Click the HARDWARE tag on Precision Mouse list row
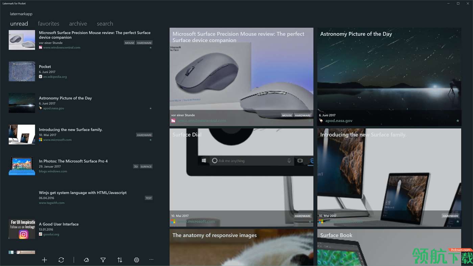 tap(144, 43)
